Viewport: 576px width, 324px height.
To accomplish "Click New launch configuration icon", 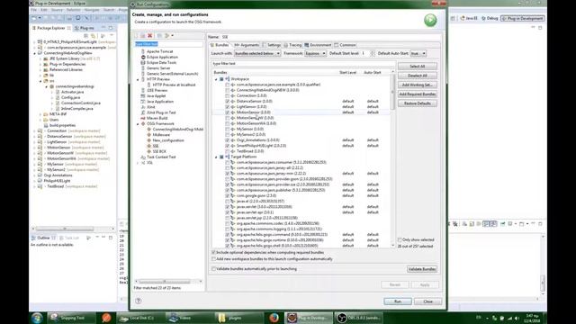I will (x=137, y=36).
